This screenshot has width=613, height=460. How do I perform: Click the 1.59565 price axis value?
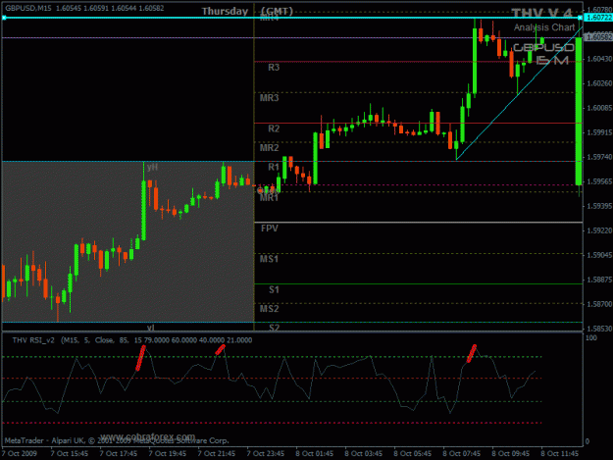(x=599, y=181)
